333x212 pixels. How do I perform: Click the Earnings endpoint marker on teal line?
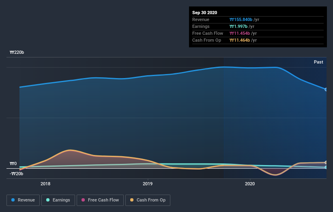click(326, 167)
